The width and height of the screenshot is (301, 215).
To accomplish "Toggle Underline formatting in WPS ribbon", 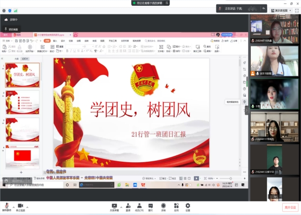I will coord(74,51).
